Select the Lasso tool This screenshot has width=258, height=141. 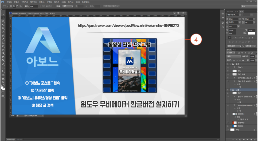(x=3, y=21)
